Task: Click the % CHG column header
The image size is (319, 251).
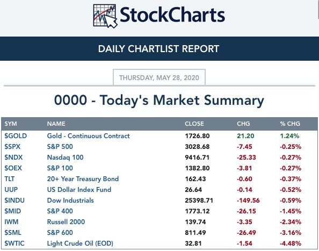Action: click(x=290, y=124)
